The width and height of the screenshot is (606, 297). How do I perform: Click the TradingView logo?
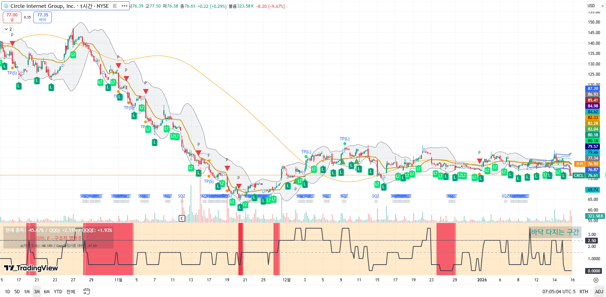point(31,268)
